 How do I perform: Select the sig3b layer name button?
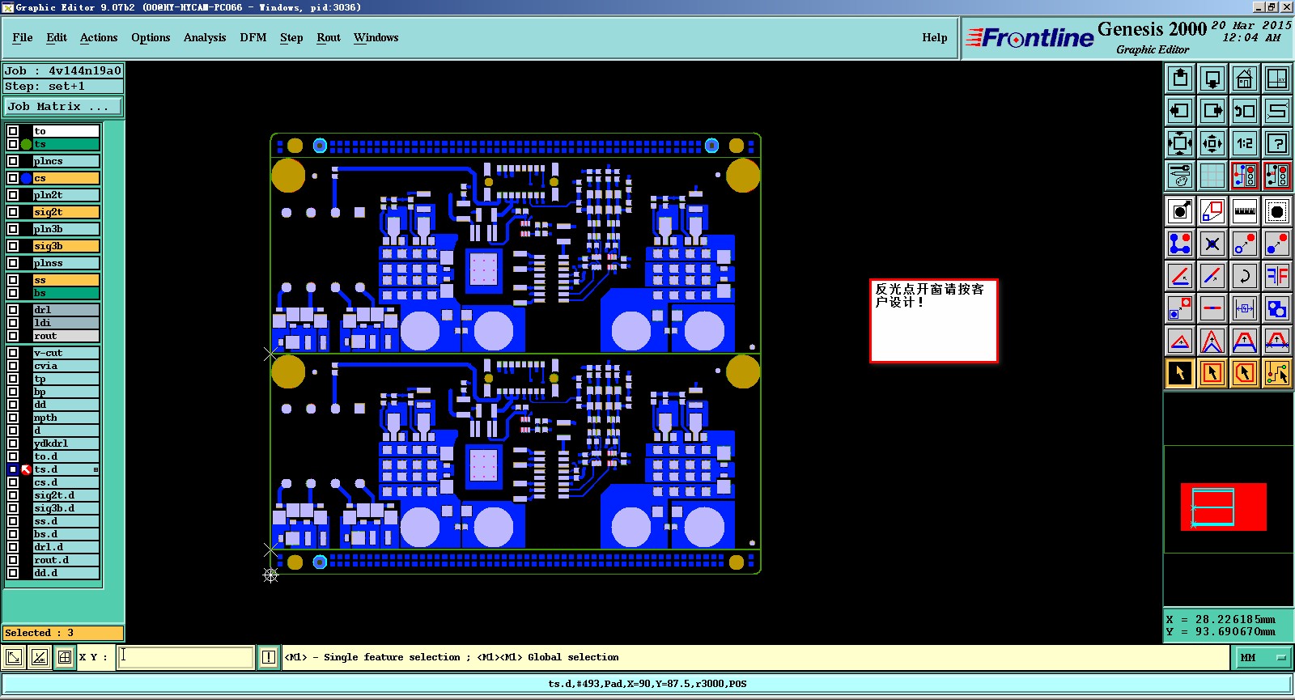tap(66, 246)
